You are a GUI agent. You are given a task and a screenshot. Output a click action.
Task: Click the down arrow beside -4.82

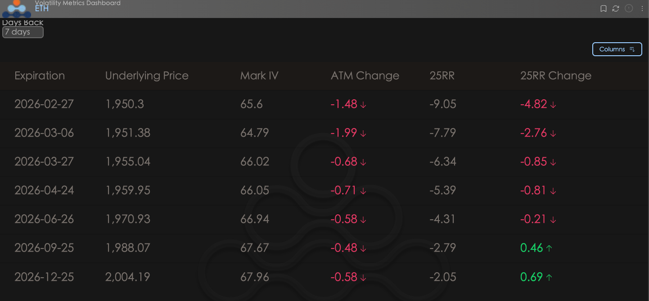553,105
